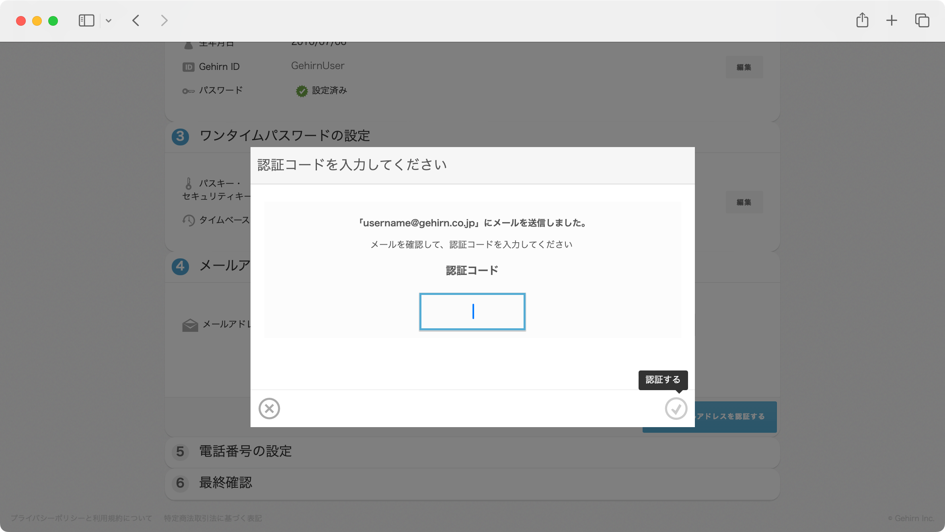Image resolution: width=945 pixels, height=532 pixels.
Task: Expand the 最終確認 section
Action: [x=225, y=484]
